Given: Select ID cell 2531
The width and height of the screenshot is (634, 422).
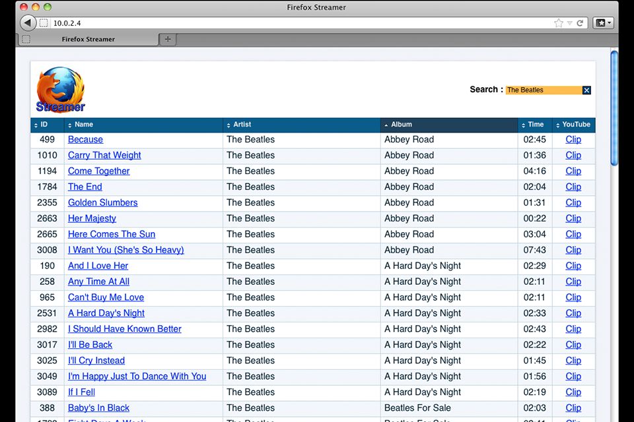Looking at the screenshot, I should coord(48,313).
